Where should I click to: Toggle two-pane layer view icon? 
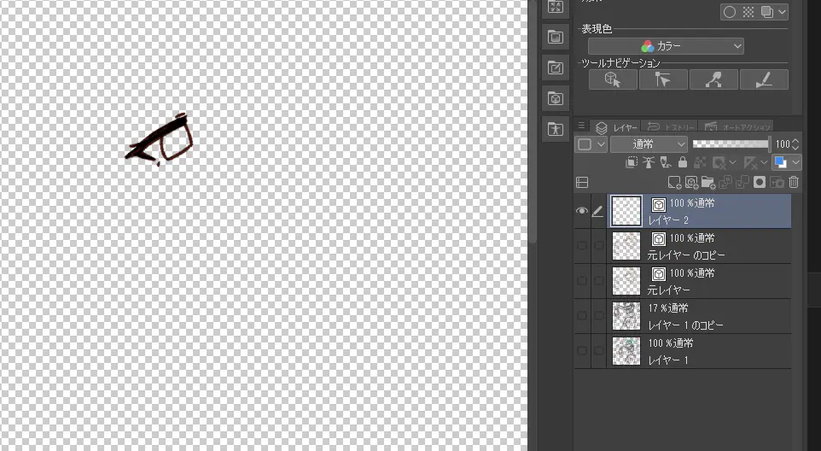pyautogui.click(x=582, y=182)
